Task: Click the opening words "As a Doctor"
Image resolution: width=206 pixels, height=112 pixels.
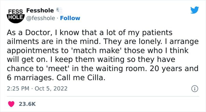Action: tap(29, 33)
